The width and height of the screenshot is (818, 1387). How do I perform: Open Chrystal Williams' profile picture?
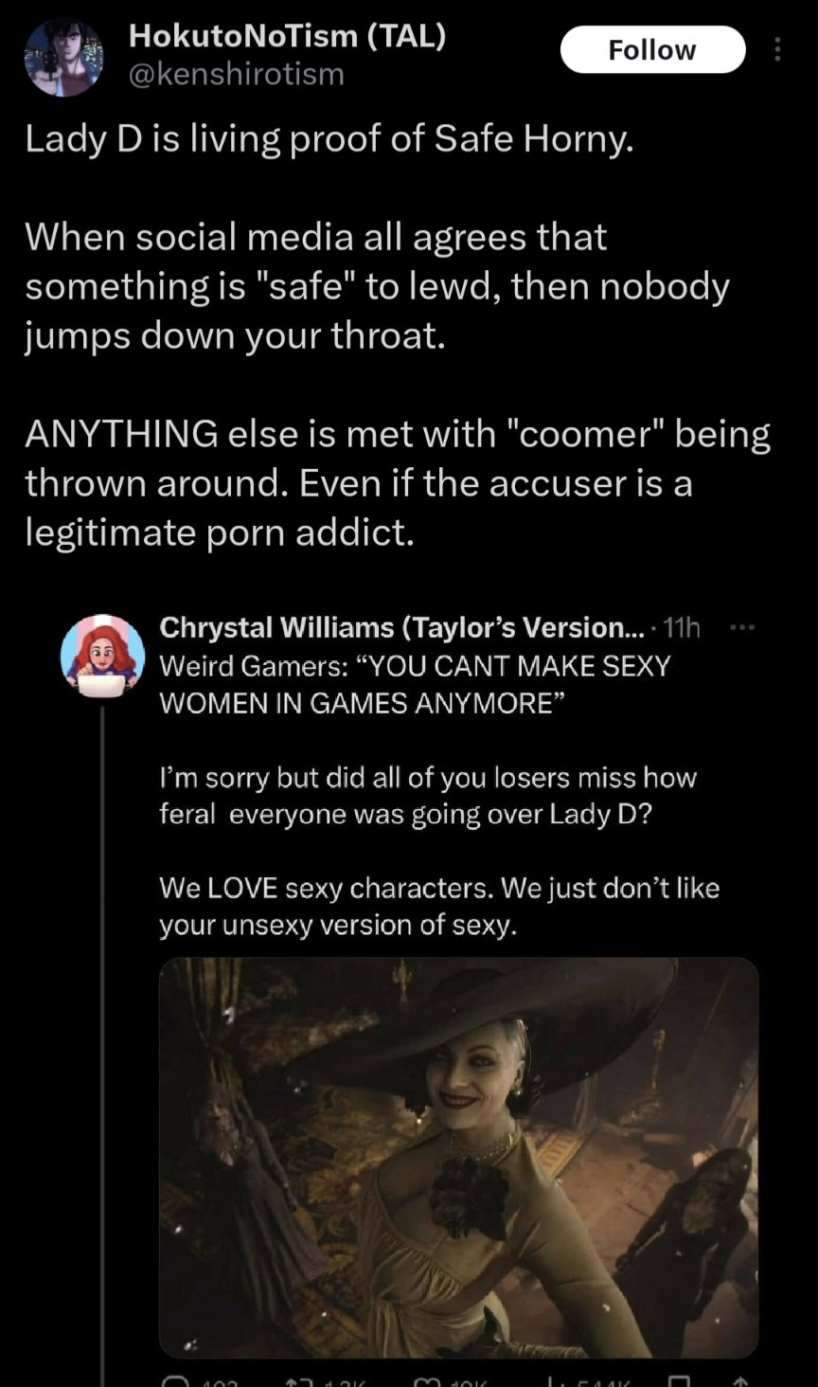(x=102, y=656)
